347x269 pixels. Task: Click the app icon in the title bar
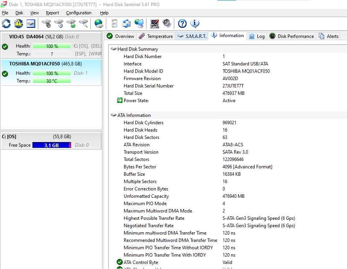(x=3, y=4)
